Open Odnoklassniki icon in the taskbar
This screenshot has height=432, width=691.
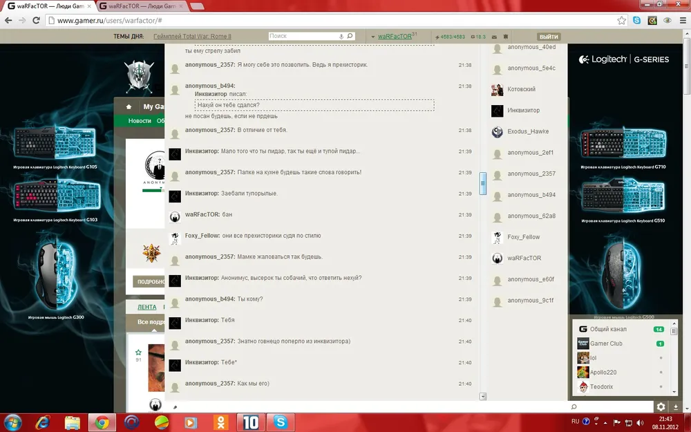click(221, 422)
